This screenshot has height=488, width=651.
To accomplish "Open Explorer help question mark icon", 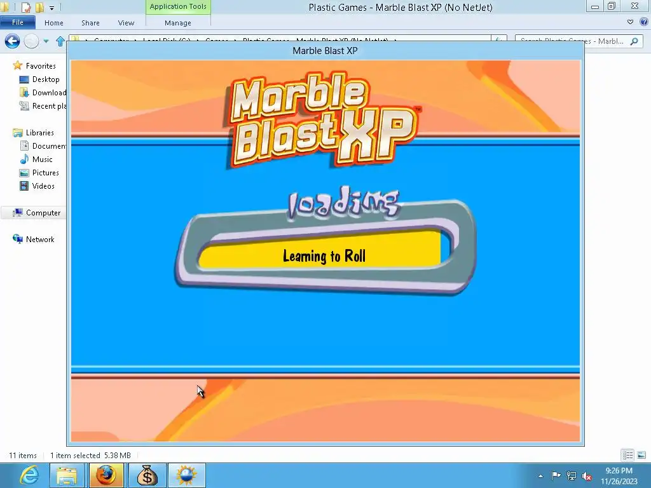I will click(643, 22).
